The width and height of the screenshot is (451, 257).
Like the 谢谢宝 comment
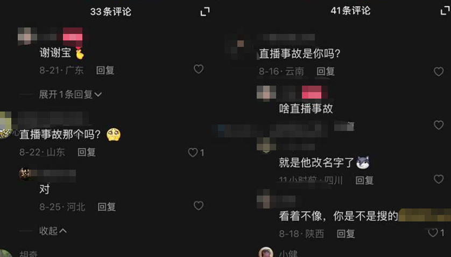pos(199,69)
